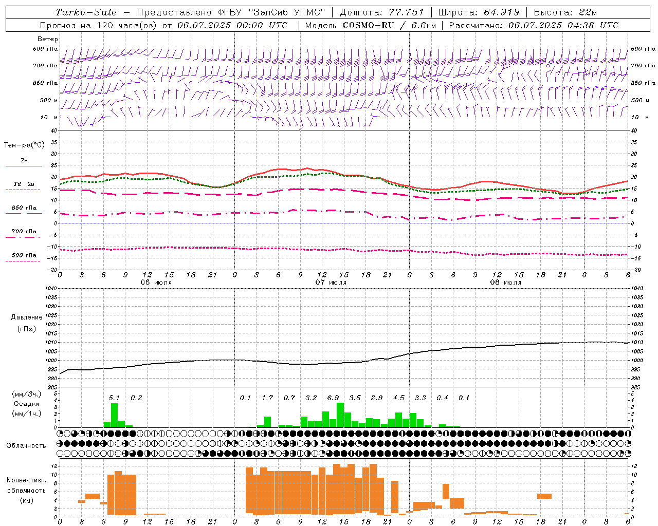Click the 3.2 precipitation total
The image size is (658, 526).
point(311,398)
